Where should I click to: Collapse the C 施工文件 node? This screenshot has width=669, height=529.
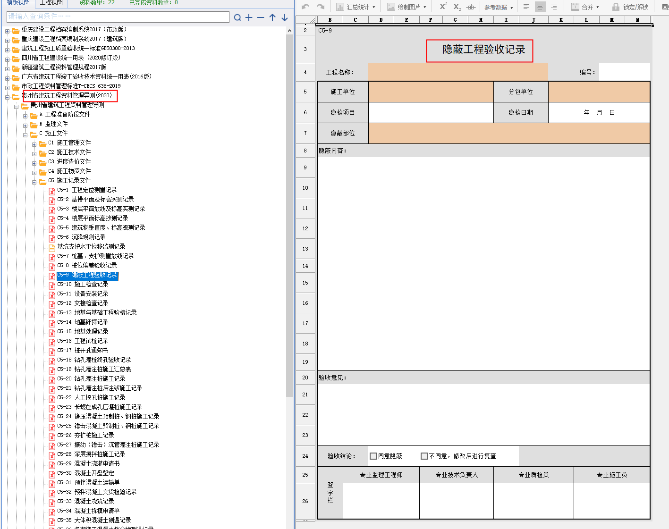coord(25,135)
